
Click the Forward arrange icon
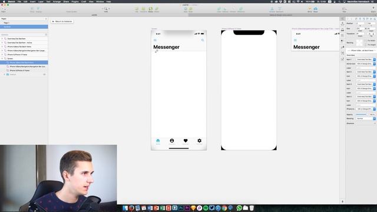pyautogui.click(x=272, y=9)
